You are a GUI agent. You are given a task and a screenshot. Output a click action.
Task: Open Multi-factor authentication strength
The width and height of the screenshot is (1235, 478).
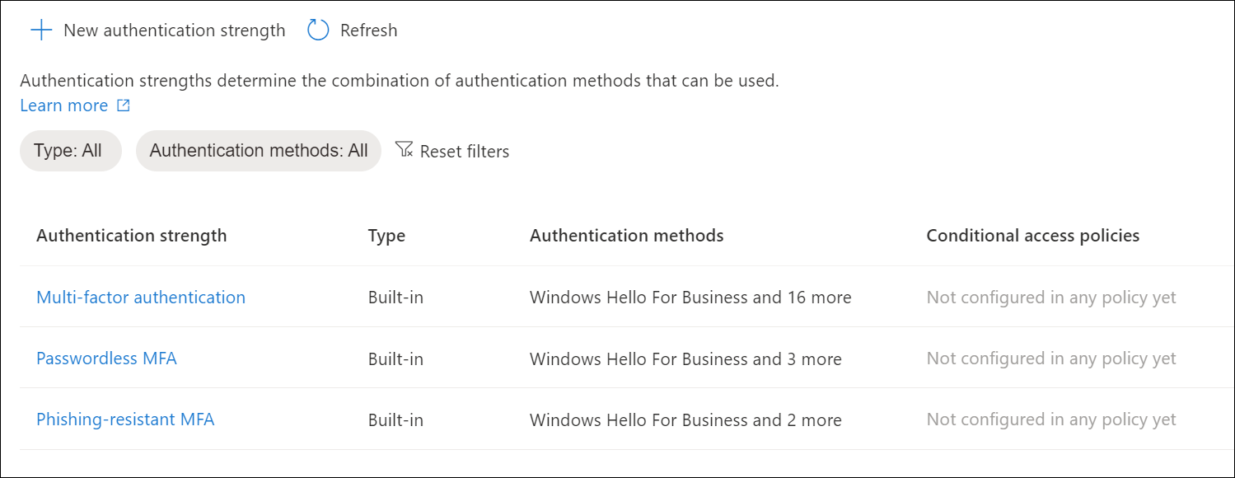(x=141, y=298)
